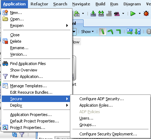151x139 pixels.
Task: Click the exclamation warning icon
Action: pyautogui.click(x=149, y=32)
